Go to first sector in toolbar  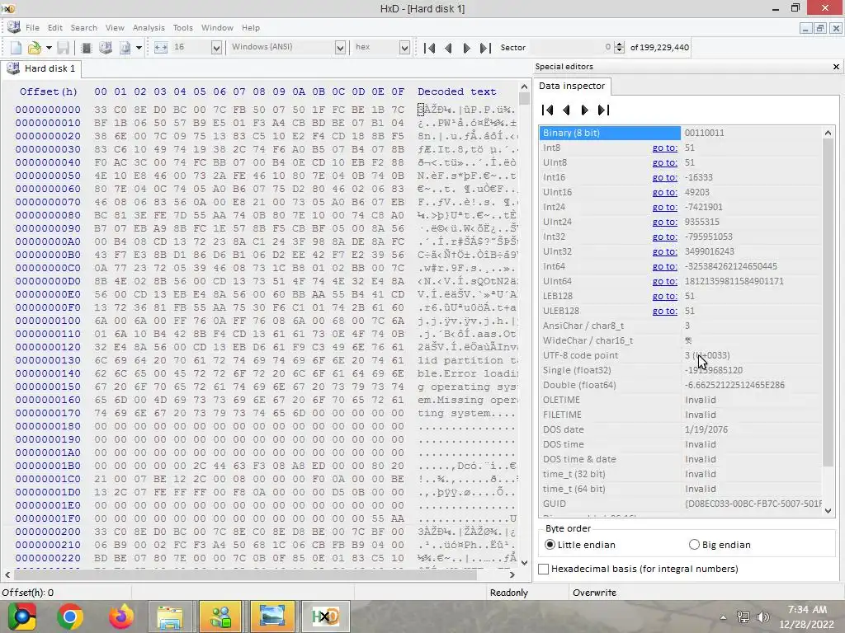click(429, 48)
